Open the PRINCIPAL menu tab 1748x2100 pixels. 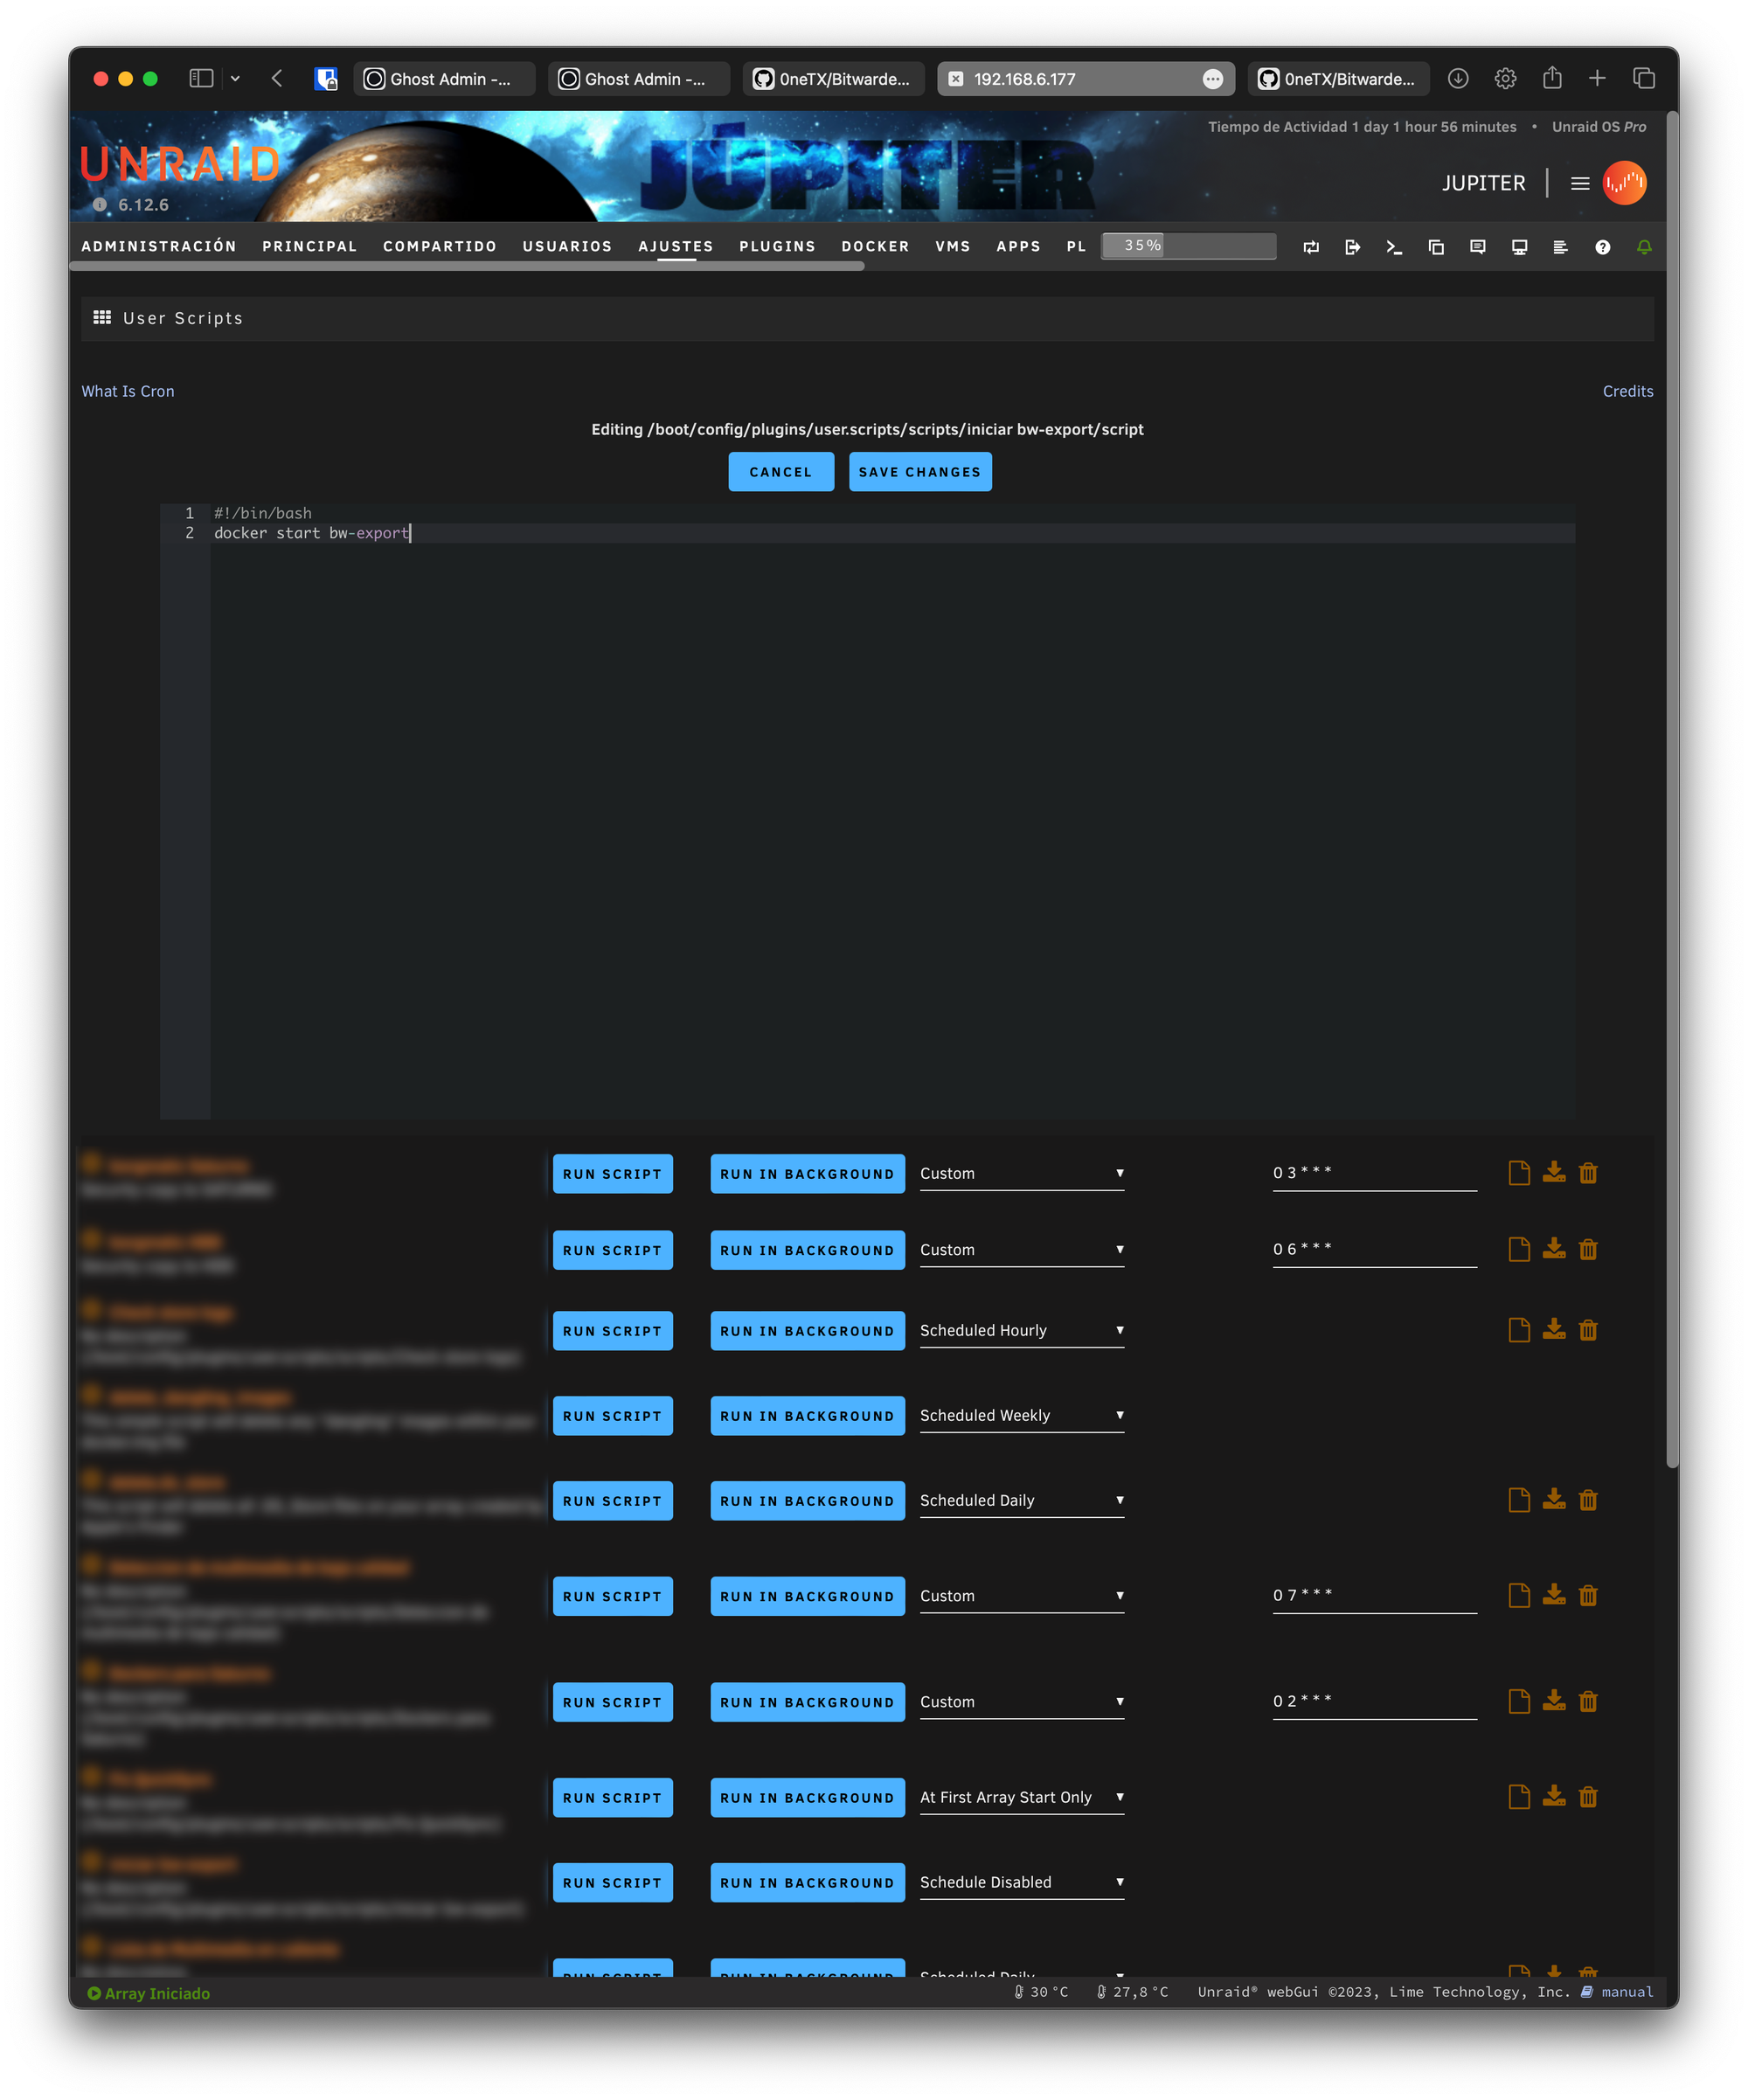pyautogui.click(x=309, y=246)
